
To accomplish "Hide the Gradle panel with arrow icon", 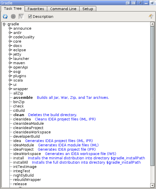I will click(x=153, y=3).
